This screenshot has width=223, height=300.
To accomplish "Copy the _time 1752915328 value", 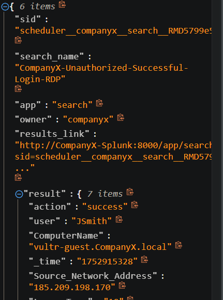I will click(x=144, y=260).
